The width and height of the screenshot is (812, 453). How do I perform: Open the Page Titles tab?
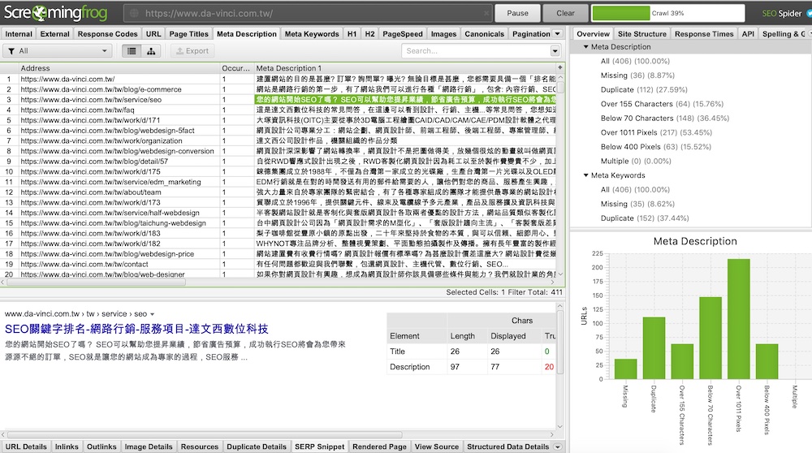pos(188,33)
